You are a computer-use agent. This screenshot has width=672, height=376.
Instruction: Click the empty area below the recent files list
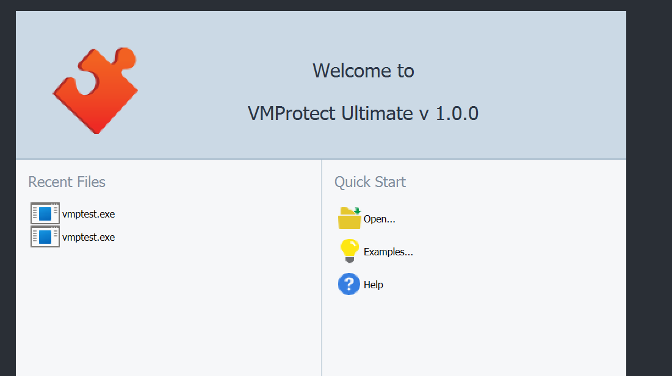tap(168, 312)
